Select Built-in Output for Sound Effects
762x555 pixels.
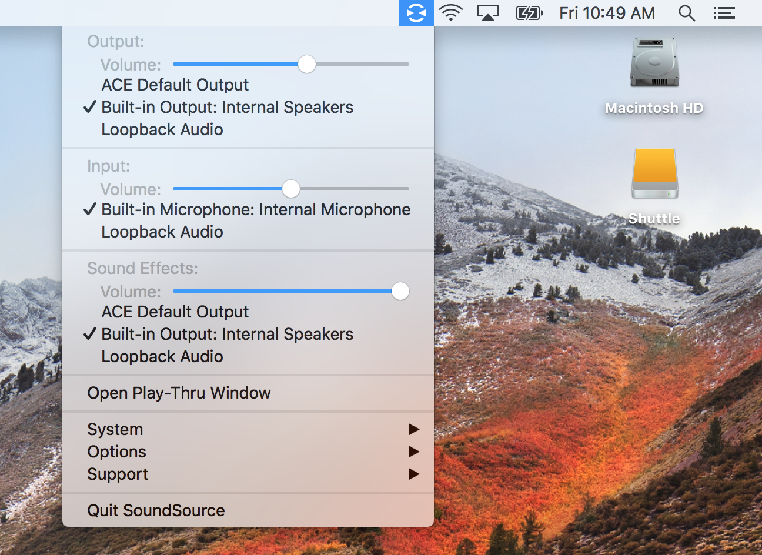tap(248, 334)
